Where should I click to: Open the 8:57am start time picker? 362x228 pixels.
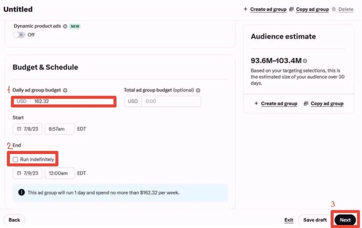tap(60, 129)
